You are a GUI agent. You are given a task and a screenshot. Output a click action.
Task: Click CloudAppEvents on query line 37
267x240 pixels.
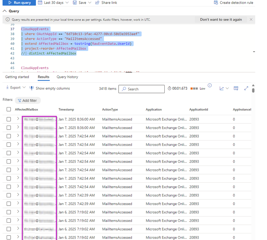(35, 29)
